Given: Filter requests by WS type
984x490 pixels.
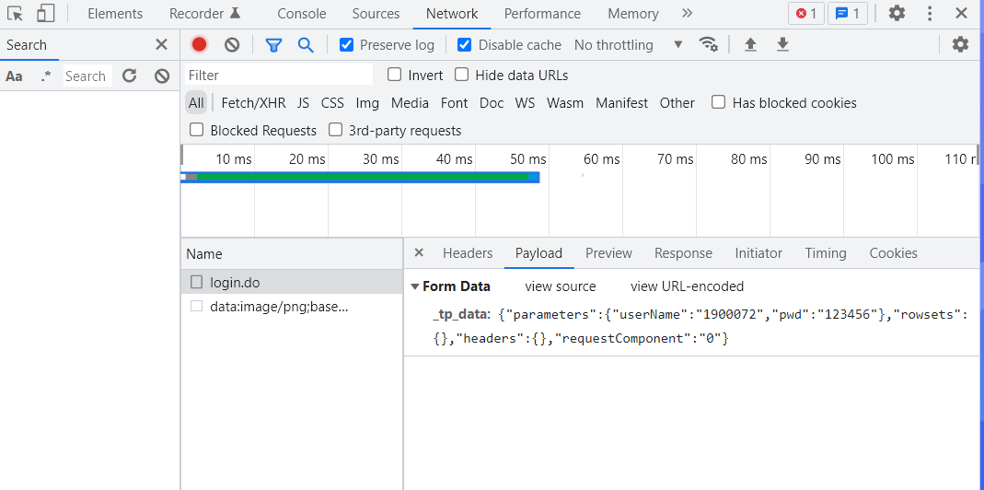Looking at the screenshot, I should (x=525, y=103).
